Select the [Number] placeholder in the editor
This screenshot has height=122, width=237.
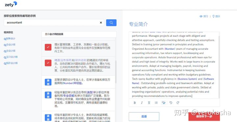[170, 49]
